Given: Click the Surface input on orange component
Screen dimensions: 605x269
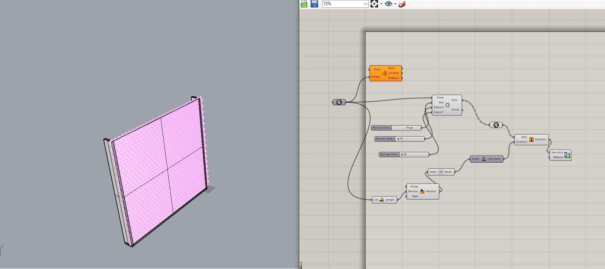Looking at the screenshot, I should click(376, 77).
